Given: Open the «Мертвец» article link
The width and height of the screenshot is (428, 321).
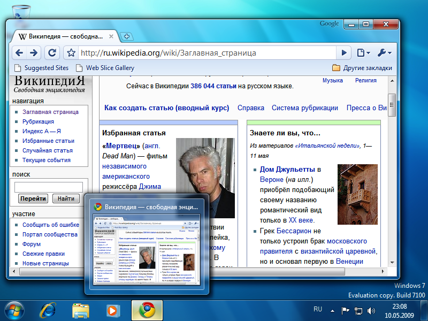Looking at the screenshot, I should (121, 146).
